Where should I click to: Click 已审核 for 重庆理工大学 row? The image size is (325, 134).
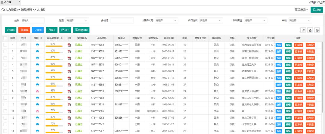click(x=299, y=65)
